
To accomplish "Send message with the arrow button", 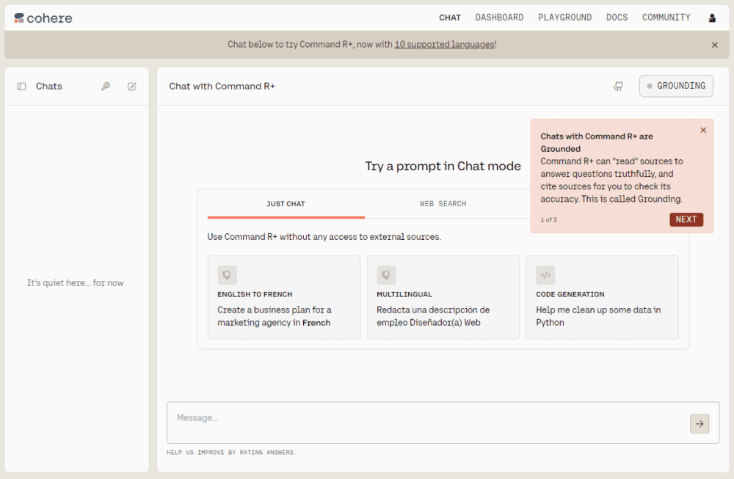I will 700,424.
